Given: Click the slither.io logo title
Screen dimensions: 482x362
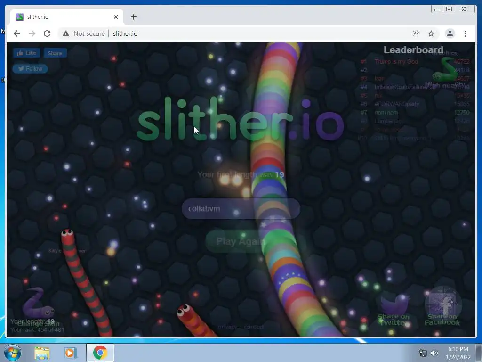Looking at the screenshot, I should (240, 118).
